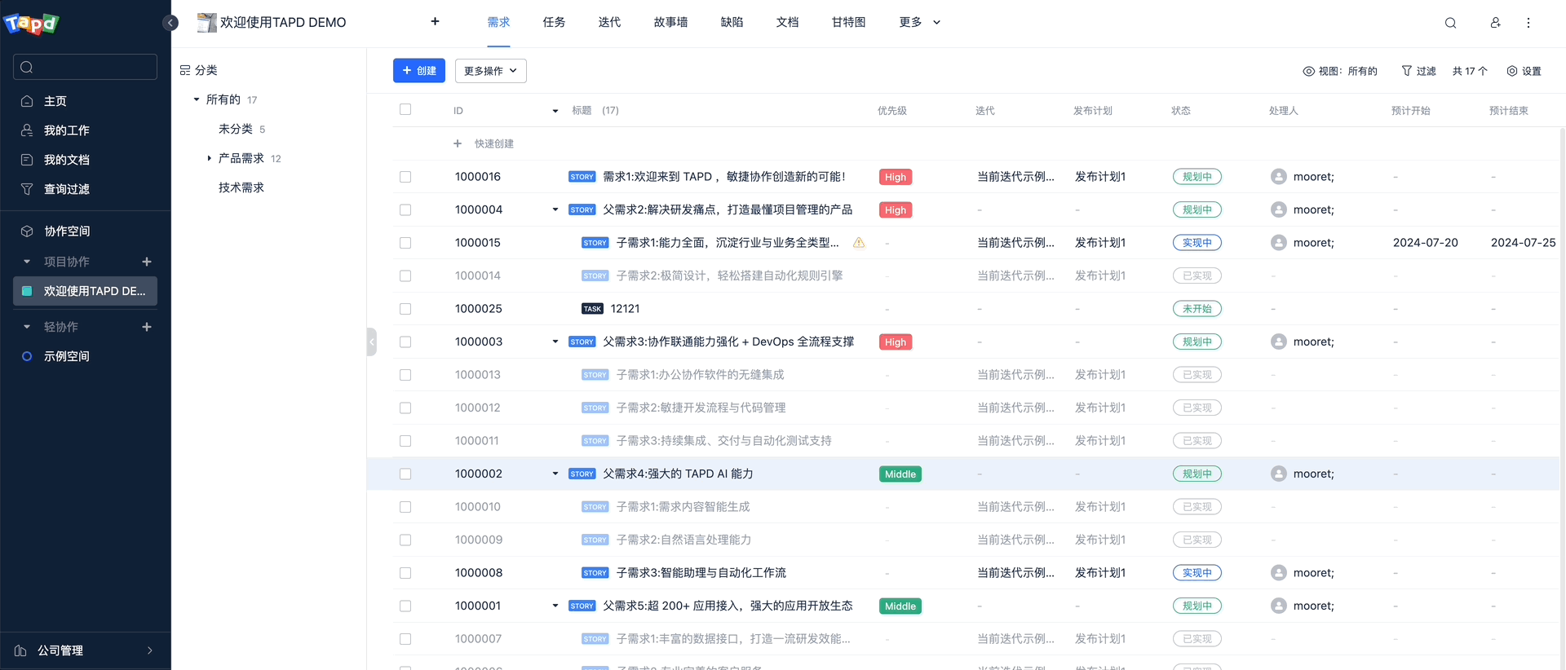Collapse the left sidebar arrow button

[x=170, y=23]
